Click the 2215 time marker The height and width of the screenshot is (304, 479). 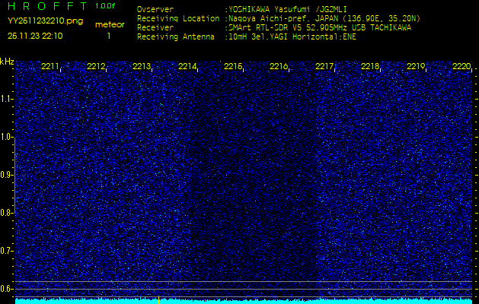(233, 66)
